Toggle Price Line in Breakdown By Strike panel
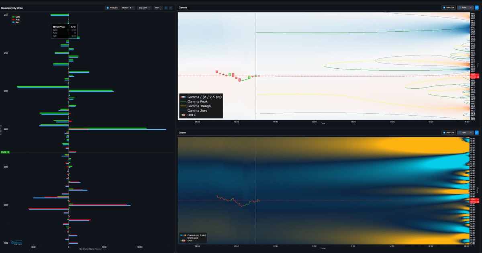This screenshot has width=482, height=253. (112, 8)
